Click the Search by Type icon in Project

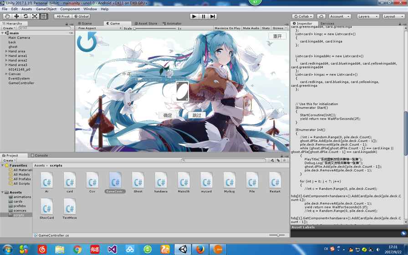(x=272, y=161)
